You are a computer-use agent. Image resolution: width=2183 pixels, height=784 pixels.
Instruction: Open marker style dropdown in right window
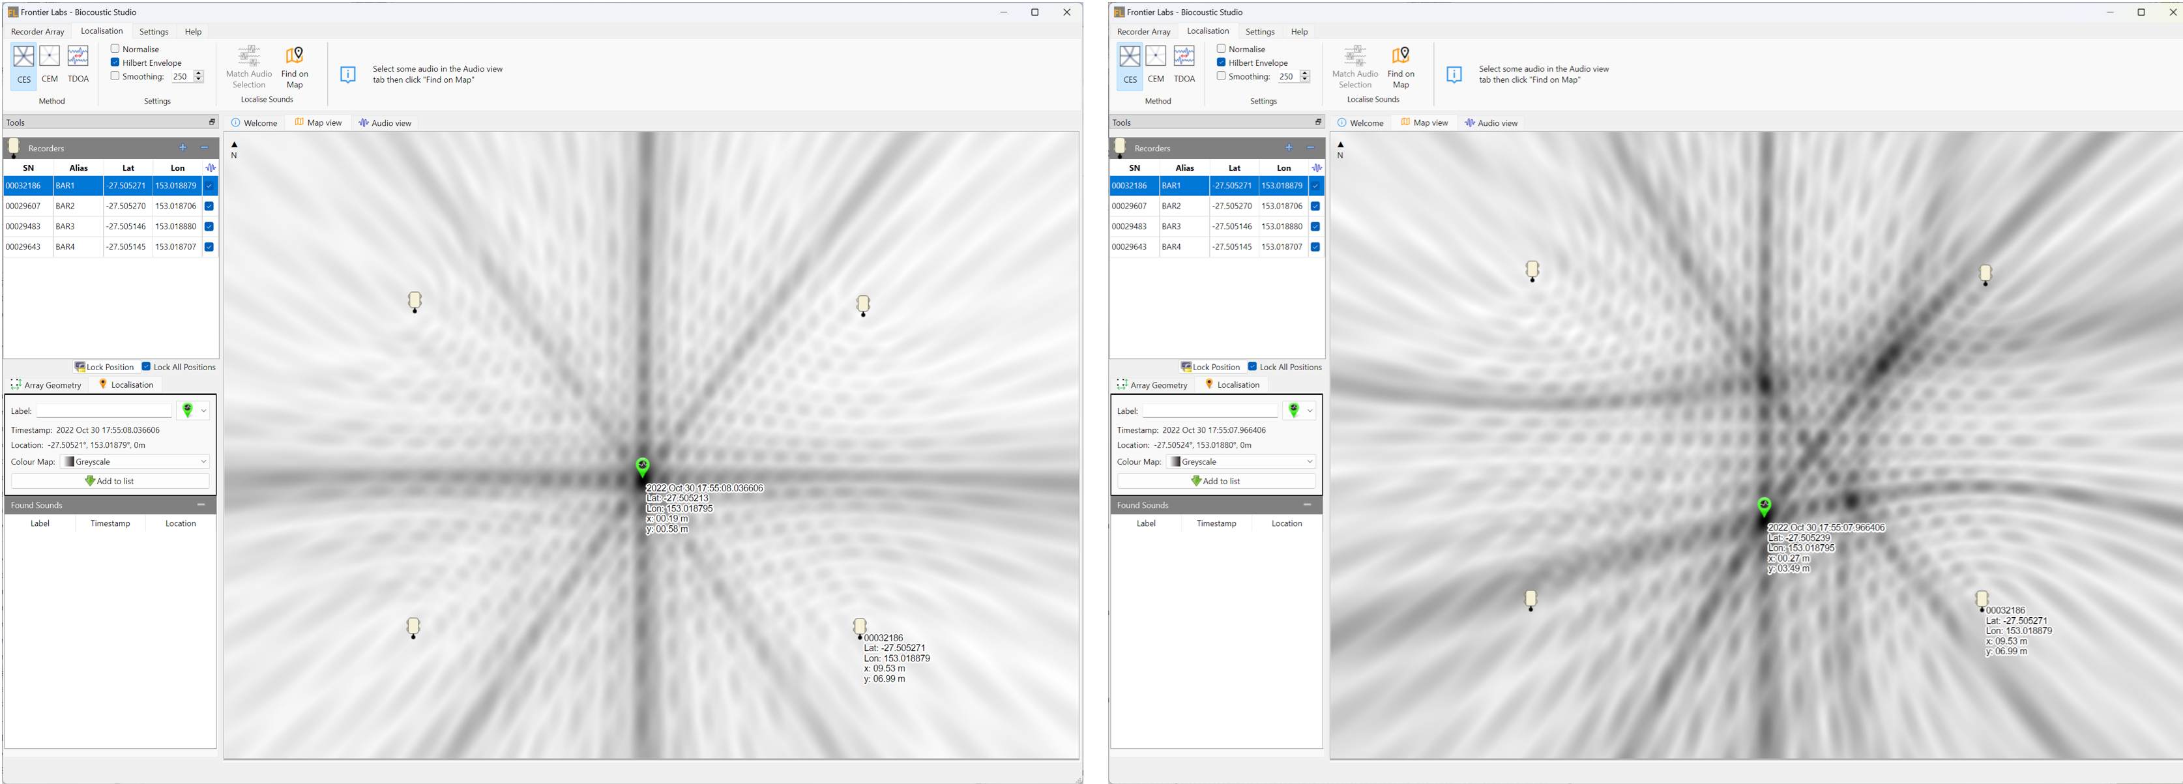[x=1310, y=410]
